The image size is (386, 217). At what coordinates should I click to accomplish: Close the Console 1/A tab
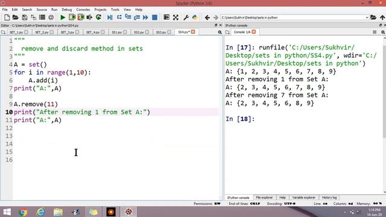(254, 32)
